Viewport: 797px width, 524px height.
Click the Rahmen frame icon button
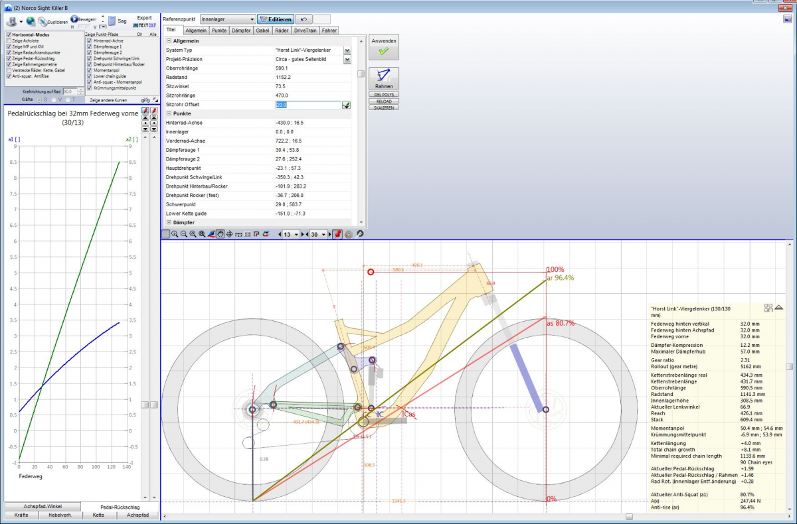[x=384, y=79]
